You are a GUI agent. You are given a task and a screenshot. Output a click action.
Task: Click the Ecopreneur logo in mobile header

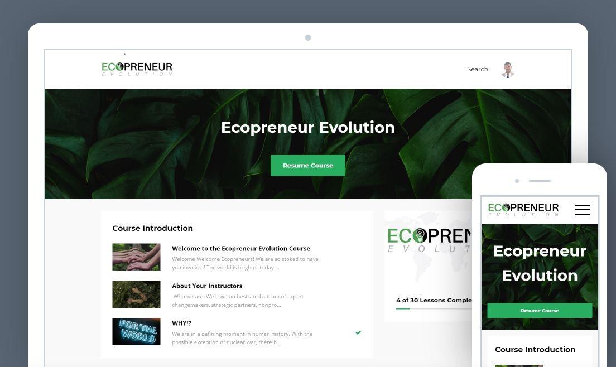[523, 210]
